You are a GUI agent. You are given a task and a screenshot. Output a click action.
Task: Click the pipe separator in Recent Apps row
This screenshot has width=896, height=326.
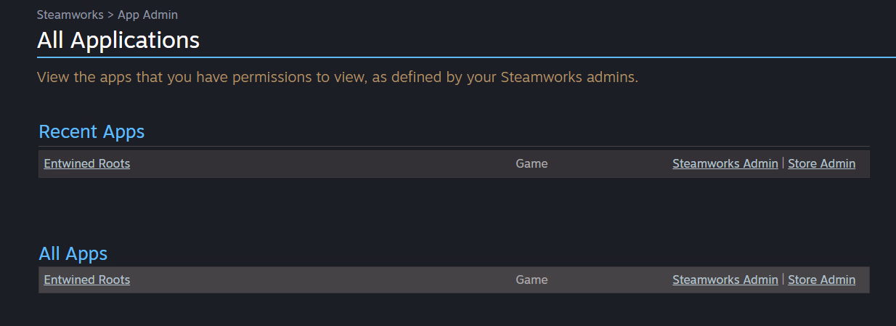coord(783,163)
